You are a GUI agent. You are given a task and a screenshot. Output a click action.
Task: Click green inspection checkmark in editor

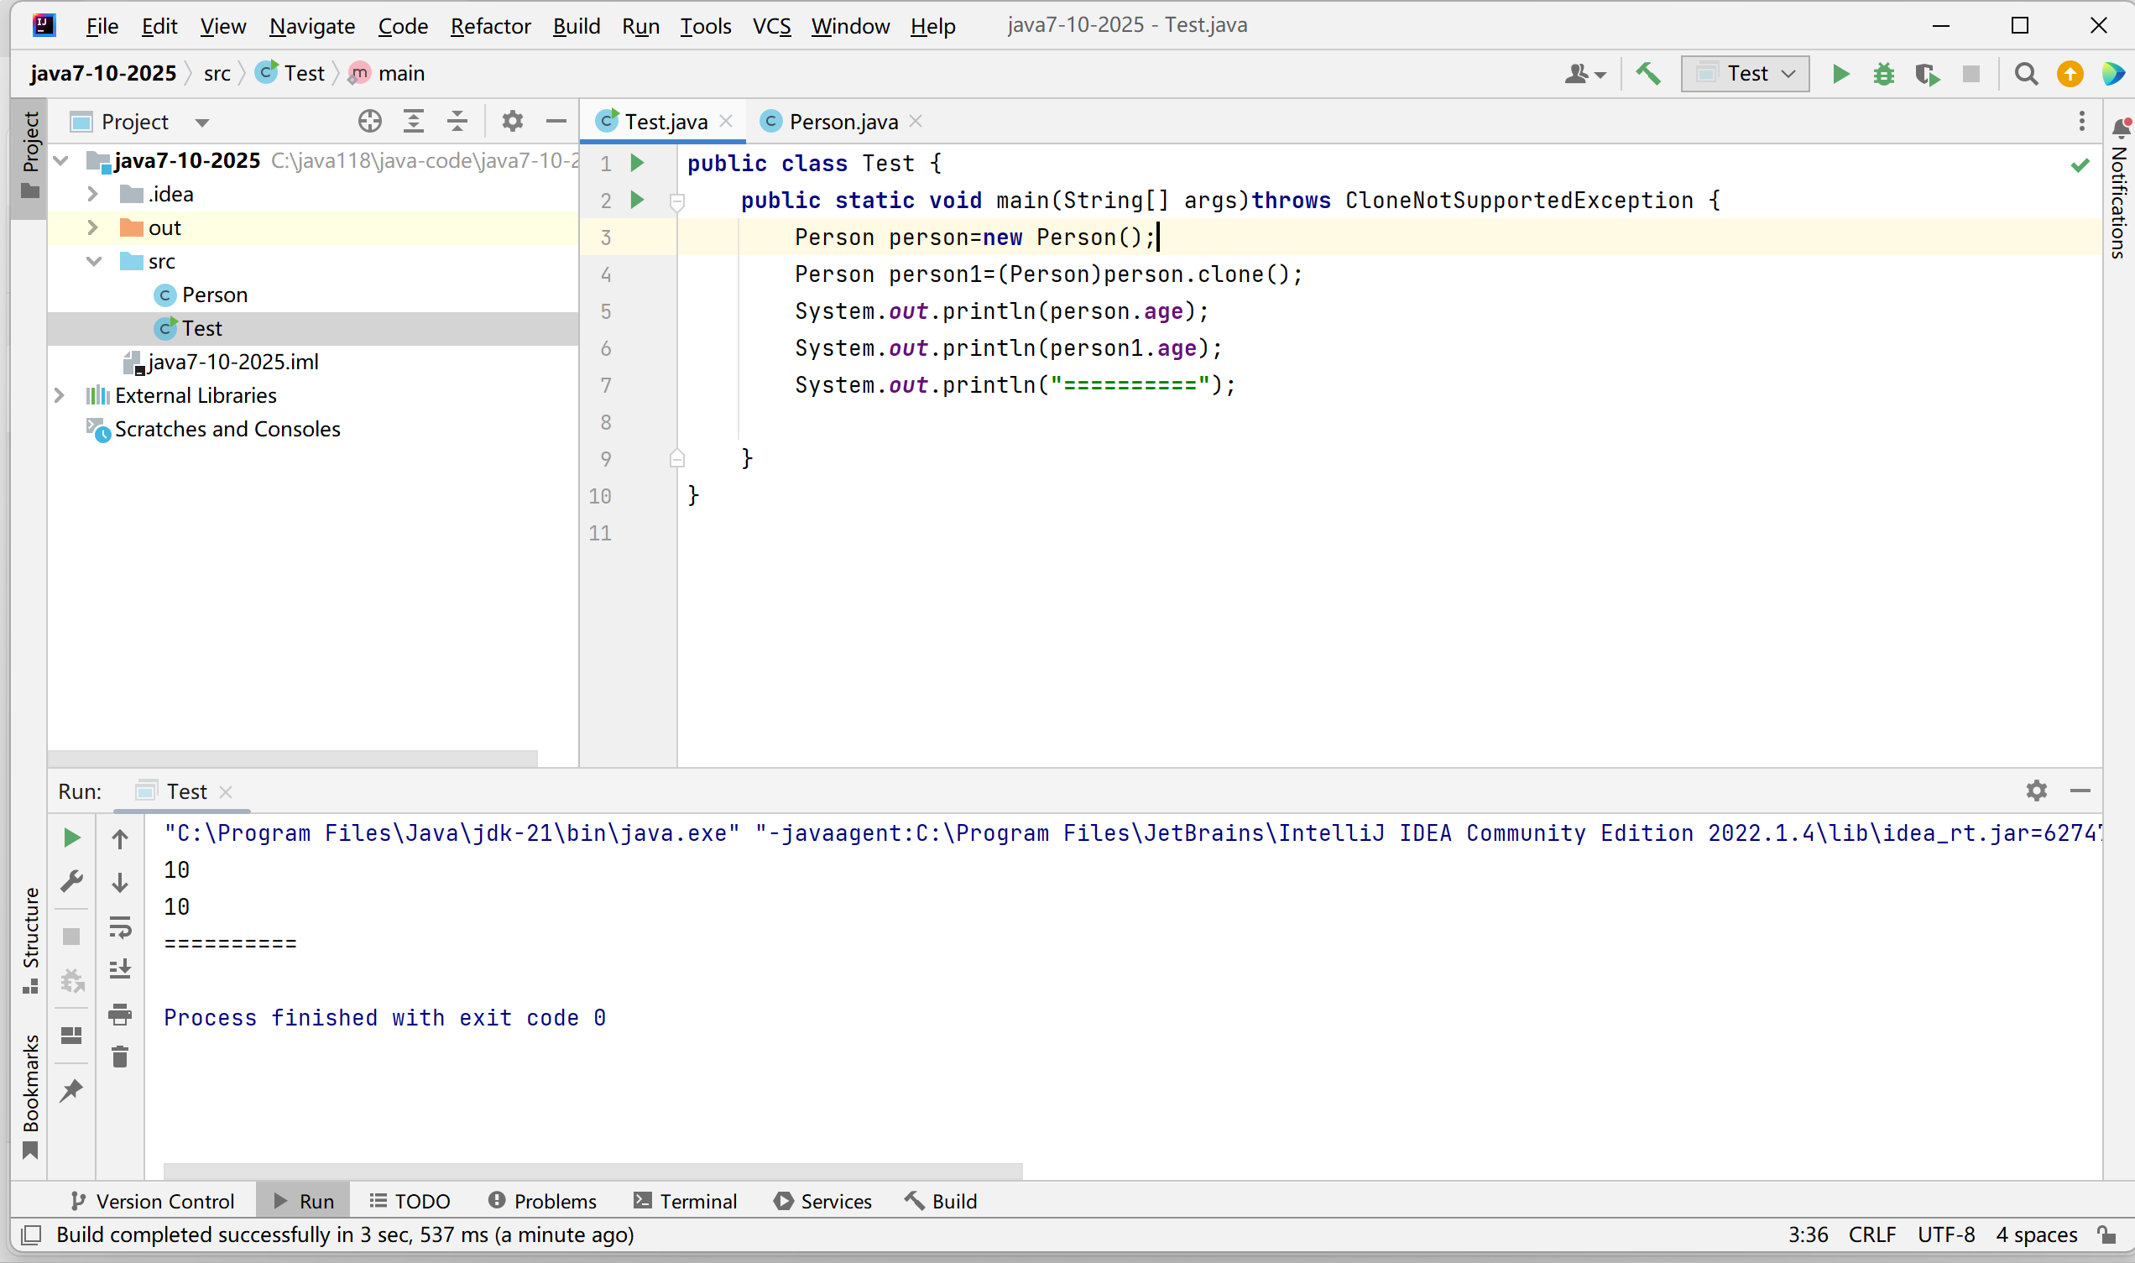click(2080, 165)
